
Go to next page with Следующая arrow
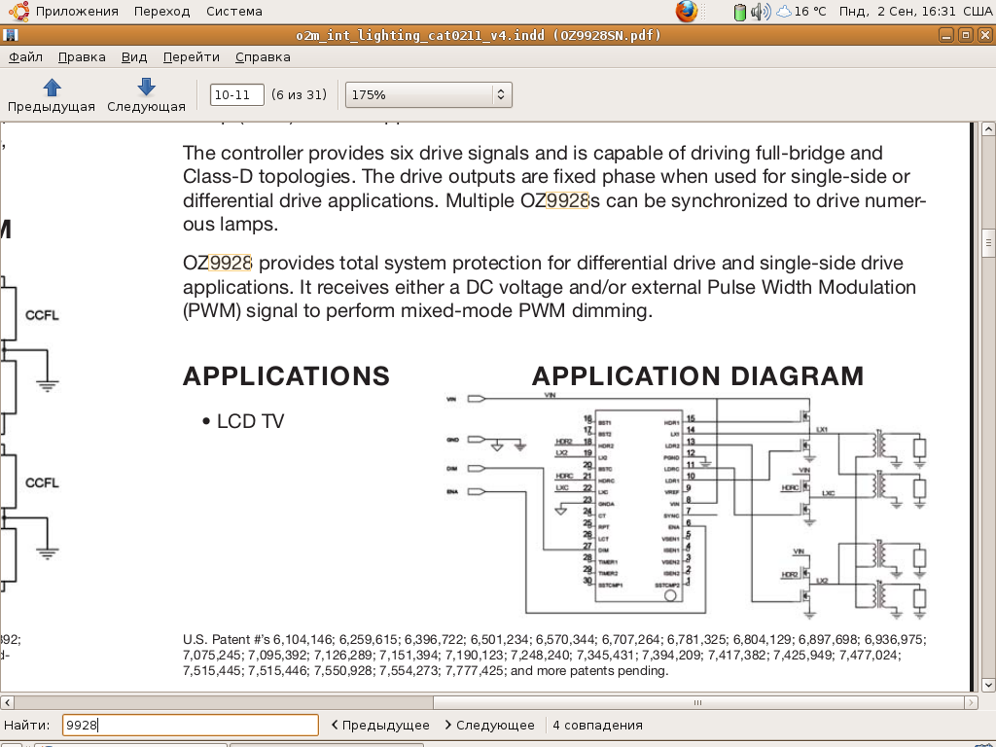pos(146,95)
